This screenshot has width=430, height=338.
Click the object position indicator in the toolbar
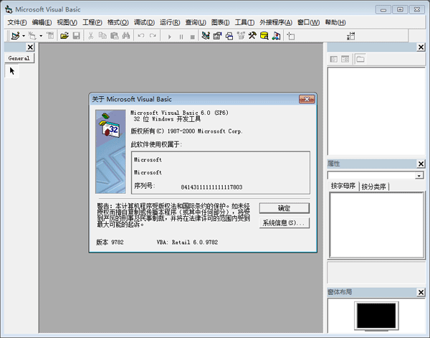click(291, 37)
